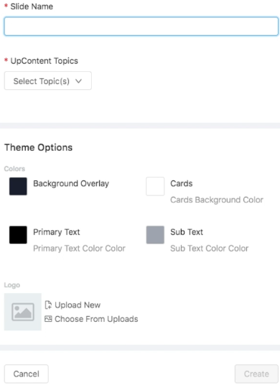Click the picture icon inside logo placeholder
280x388 pixels.
(x=23, y=312)
